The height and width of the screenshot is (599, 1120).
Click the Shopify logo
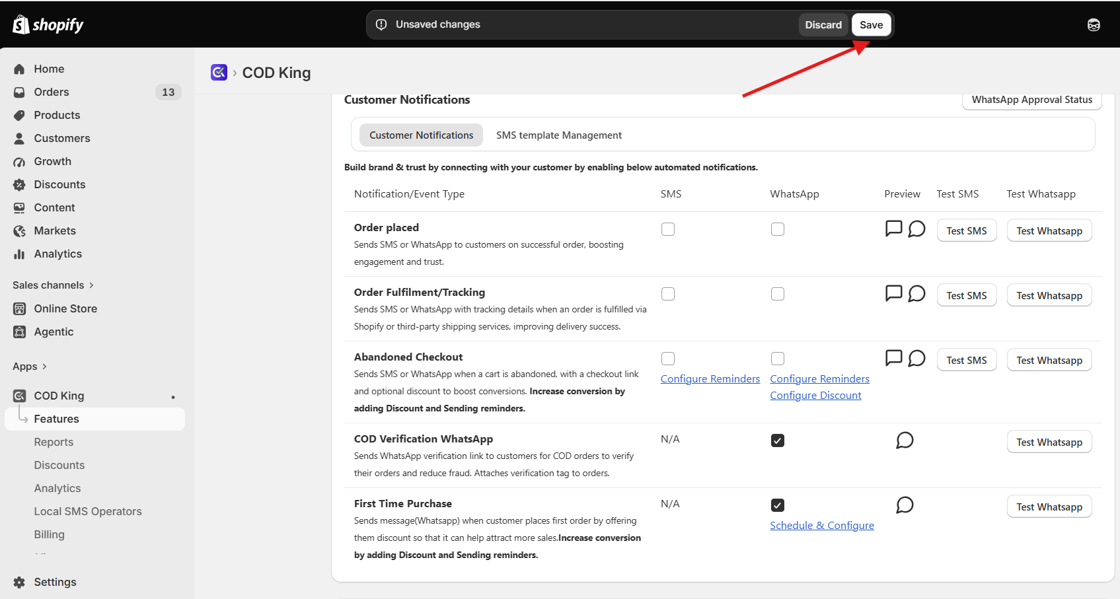(x=48, y=24)
